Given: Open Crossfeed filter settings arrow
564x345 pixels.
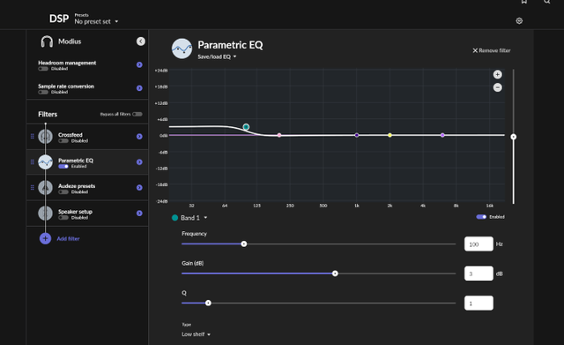Looking at the screenshot, I should point(139,137).
